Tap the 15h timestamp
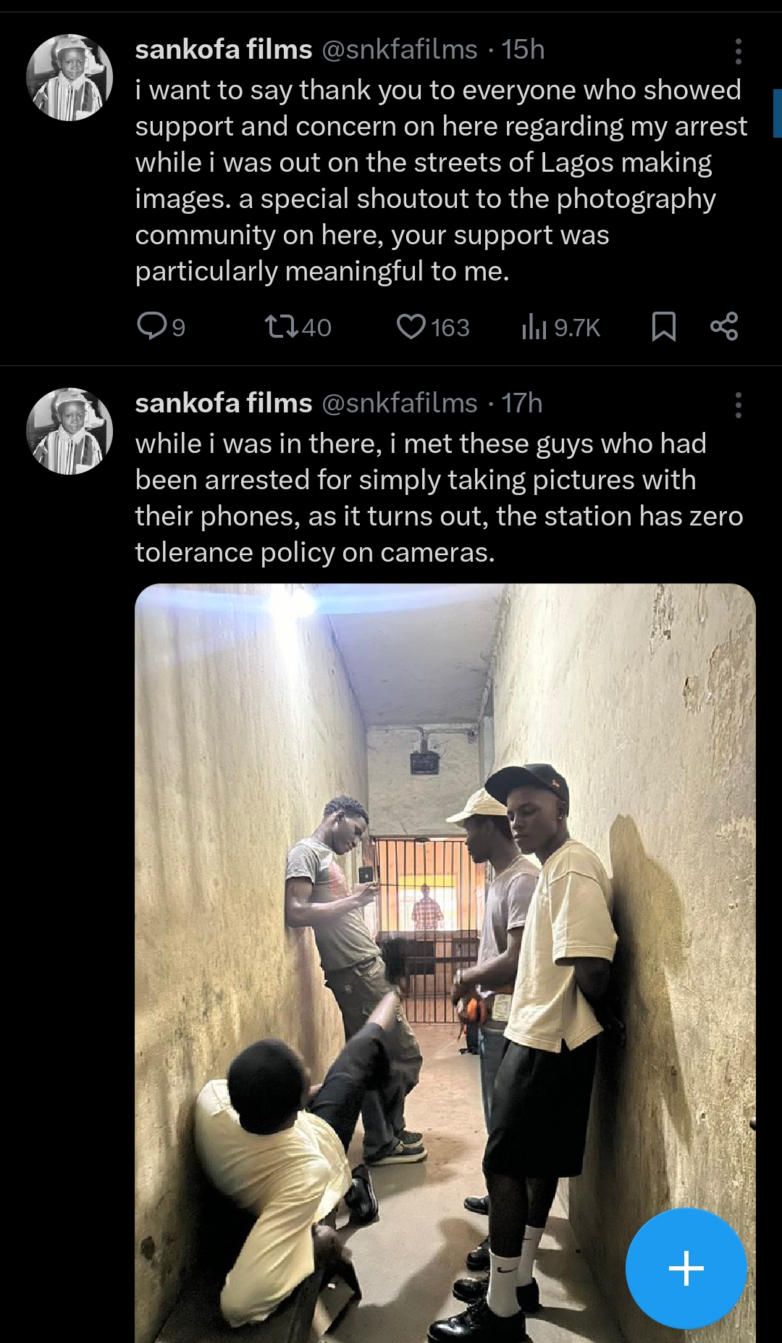Image resolution: width=782 pixels, height=1343 pixels. click(x=523, y=49)
